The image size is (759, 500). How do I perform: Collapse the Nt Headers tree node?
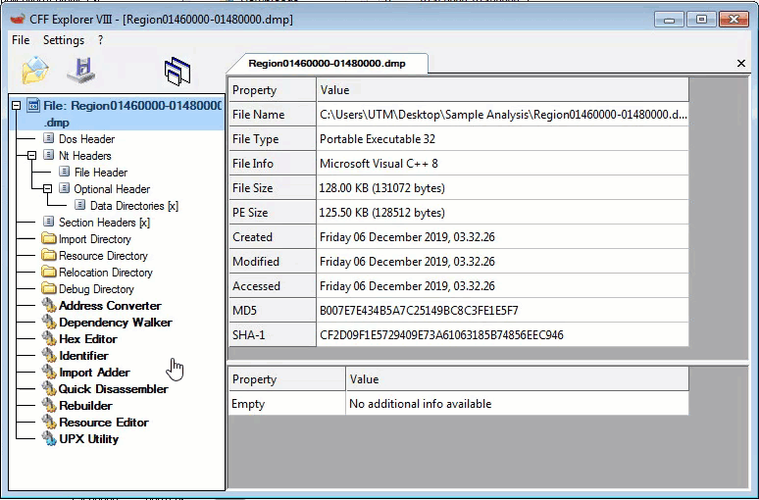32,155
